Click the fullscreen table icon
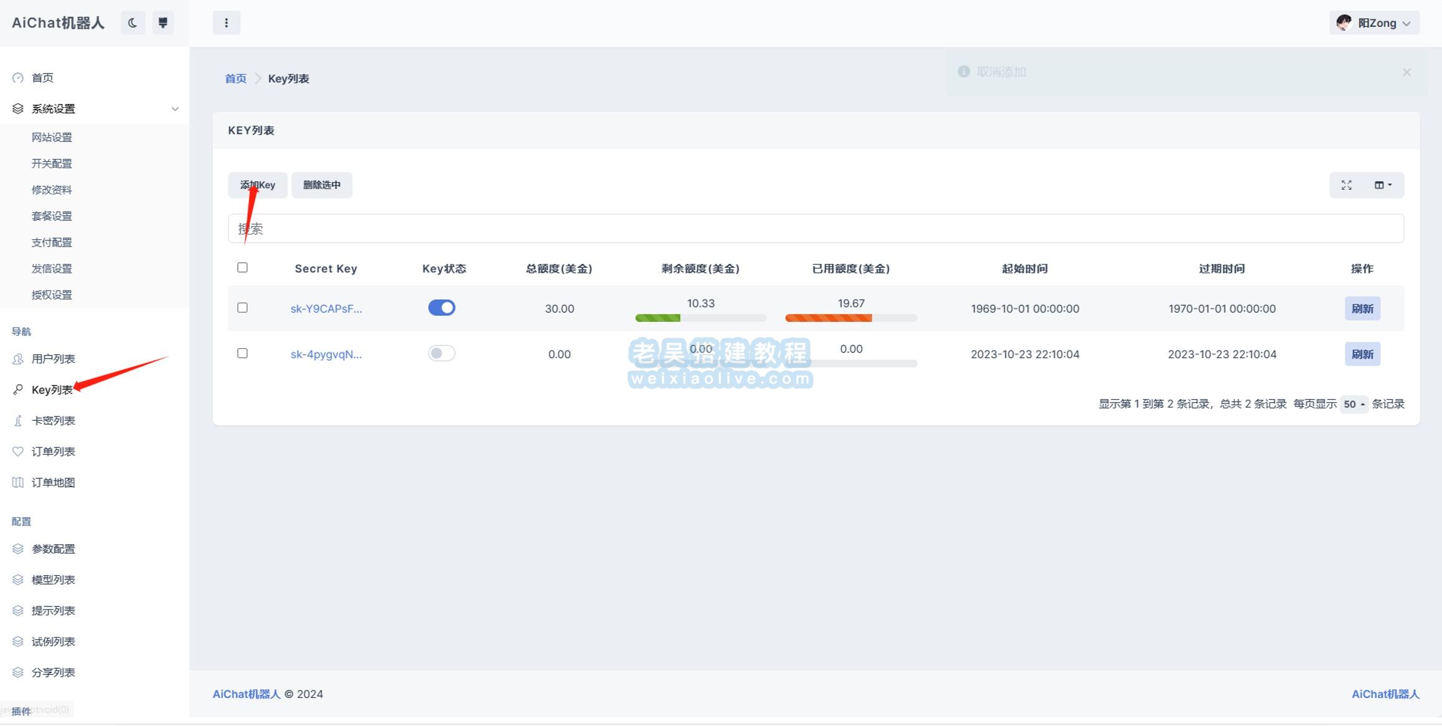This screenshot has width=1442, height=726. [x=1347, y=185]
